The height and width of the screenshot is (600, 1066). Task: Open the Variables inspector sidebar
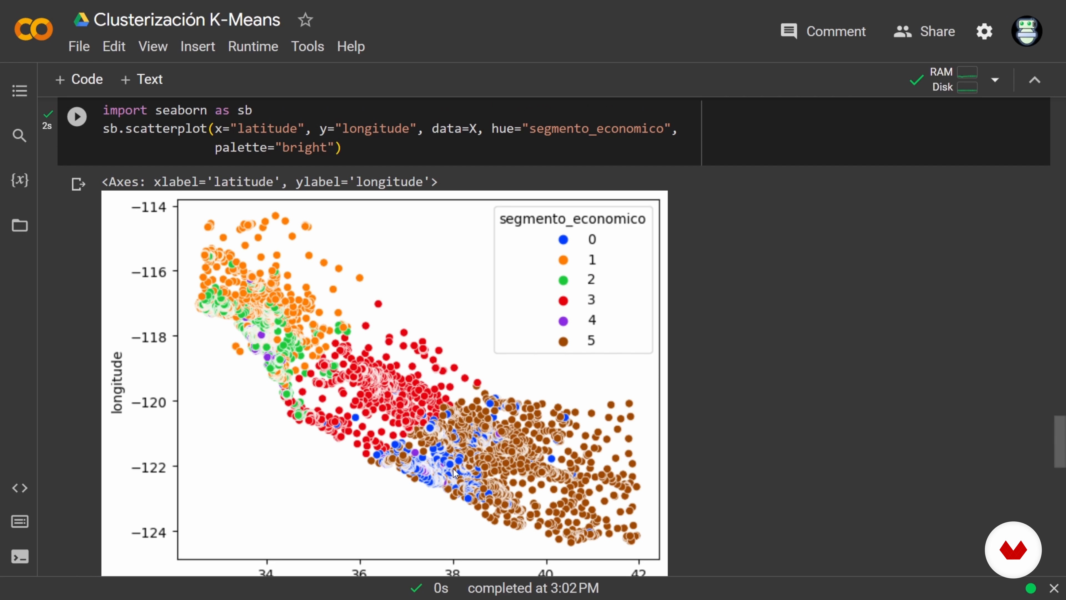[x=19, y=180]
